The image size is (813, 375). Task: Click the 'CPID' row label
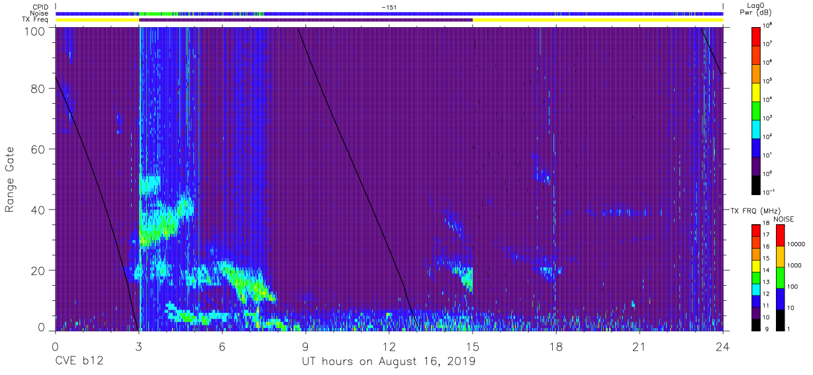pos(41,7)
